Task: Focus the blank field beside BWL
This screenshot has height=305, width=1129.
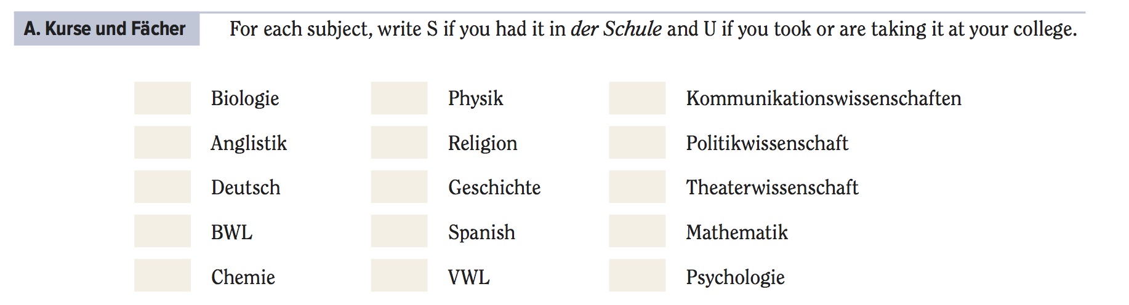Action: [163, 231]
